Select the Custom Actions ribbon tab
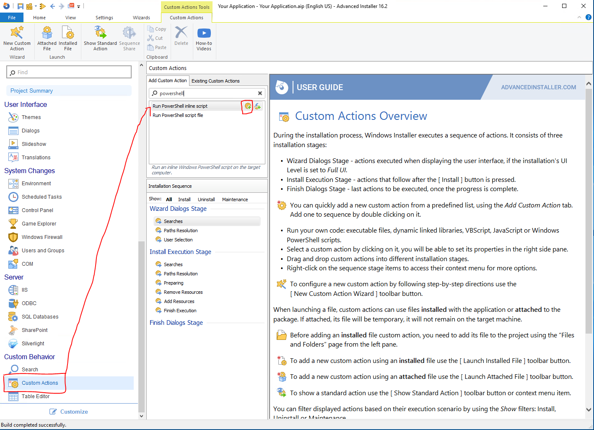The image size is (594, 430). (x=187, y=18)
